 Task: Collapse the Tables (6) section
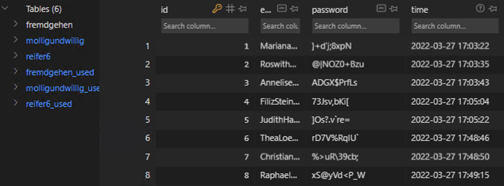point(5,9)
